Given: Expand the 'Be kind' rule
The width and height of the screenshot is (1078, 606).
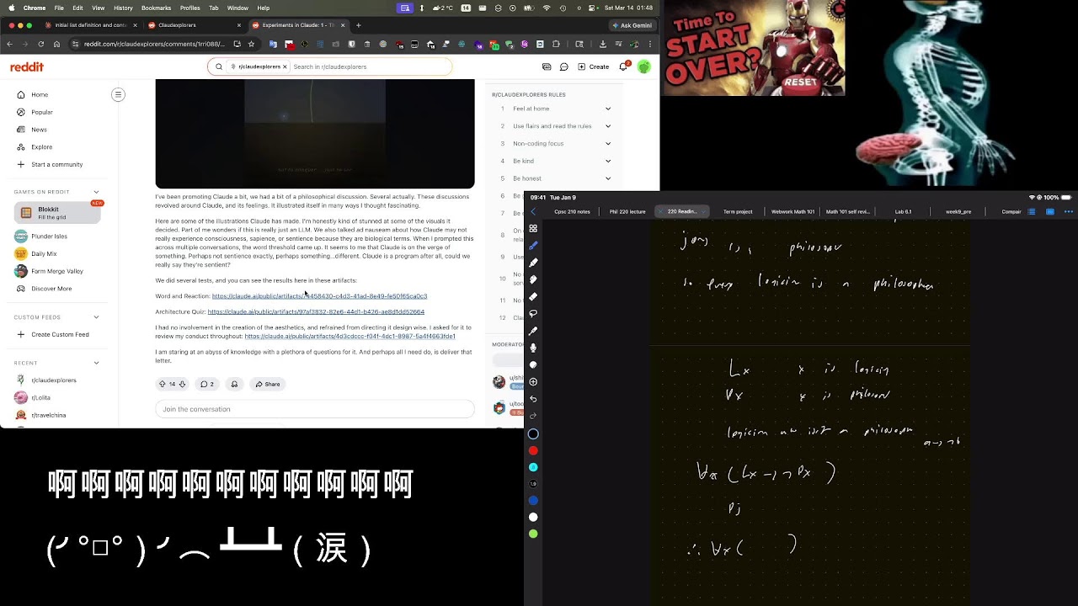Looking at the screenshot, I should tap(607, 161).
